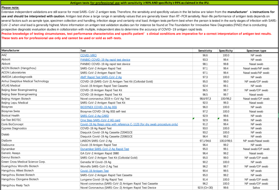Open the COVID-VIRO link
The image size is (279, 190).
[x=88, y=55]
